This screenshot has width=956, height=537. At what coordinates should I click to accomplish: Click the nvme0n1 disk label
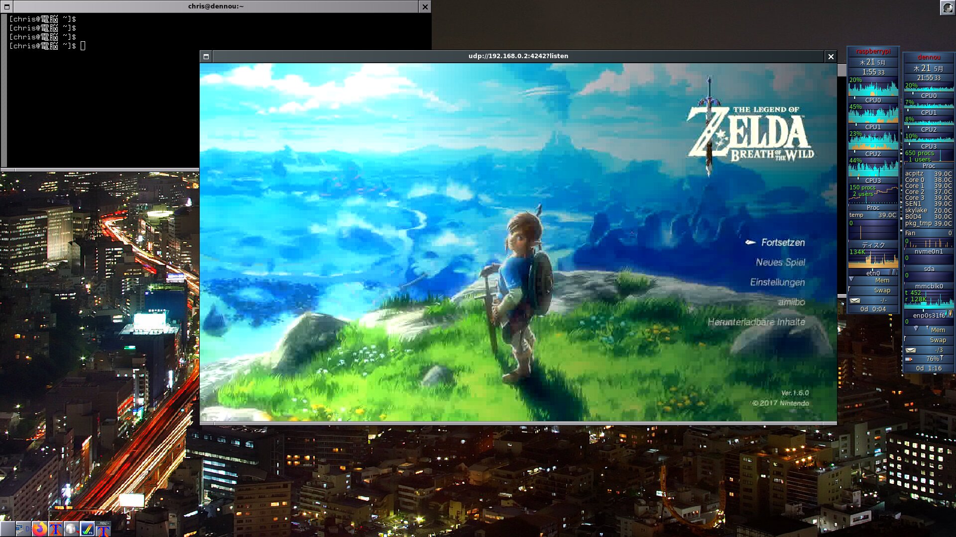click(929, 252)
